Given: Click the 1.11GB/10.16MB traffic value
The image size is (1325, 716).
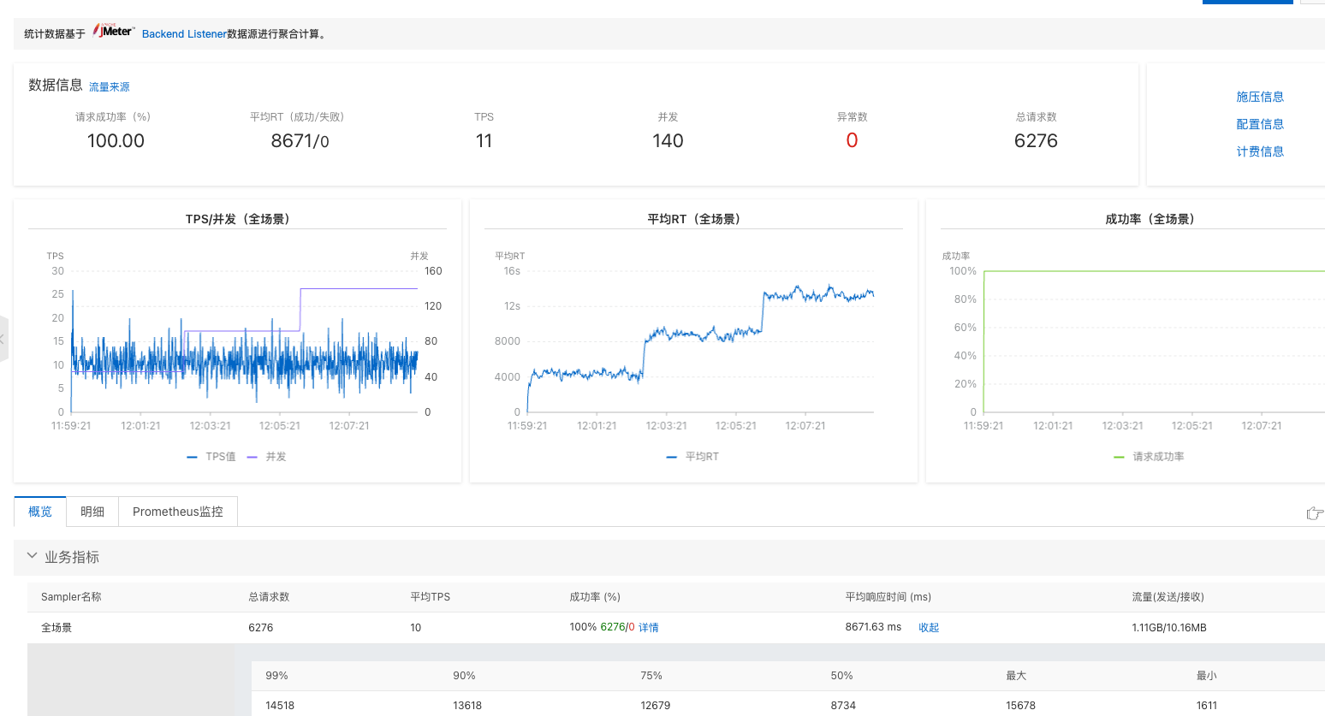Looking at the screenshot, I should (x=1168, y=628).
